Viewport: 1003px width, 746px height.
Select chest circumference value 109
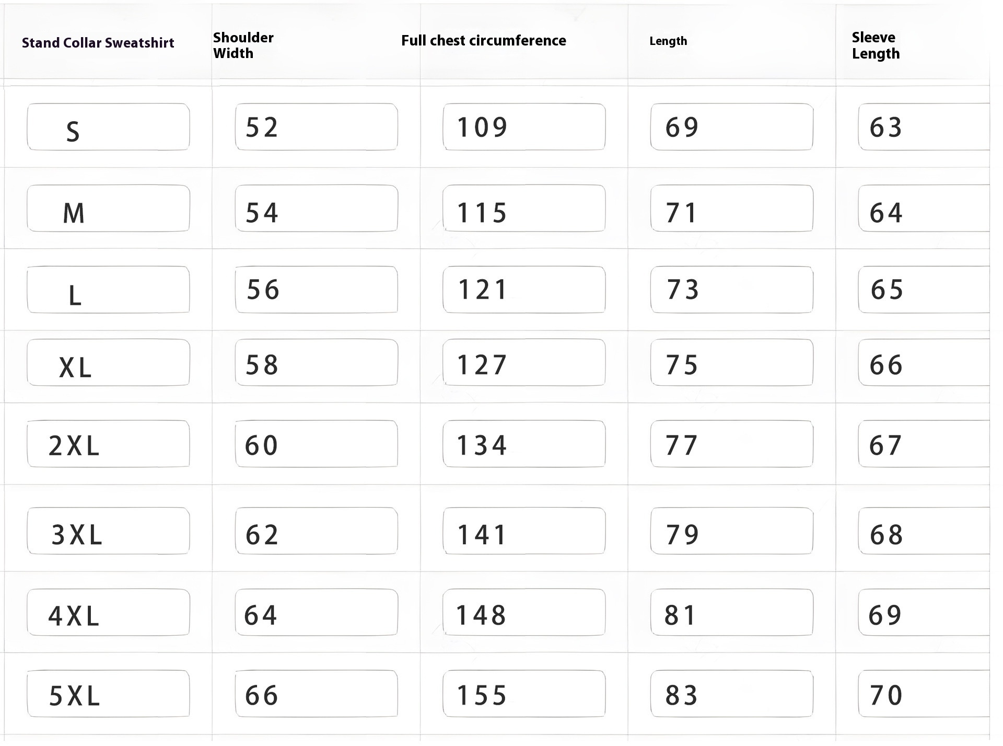pos(524,127)
